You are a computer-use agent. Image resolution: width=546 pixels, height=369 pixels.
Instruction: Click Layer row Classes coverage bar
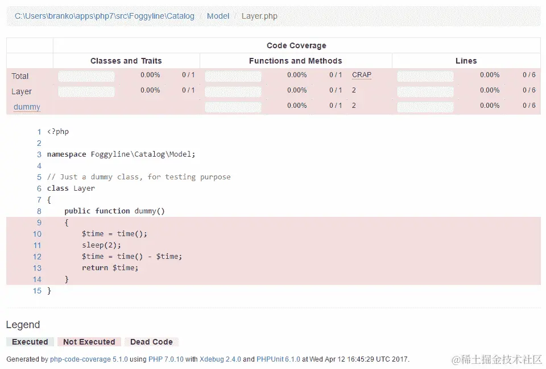click(86, 91)
